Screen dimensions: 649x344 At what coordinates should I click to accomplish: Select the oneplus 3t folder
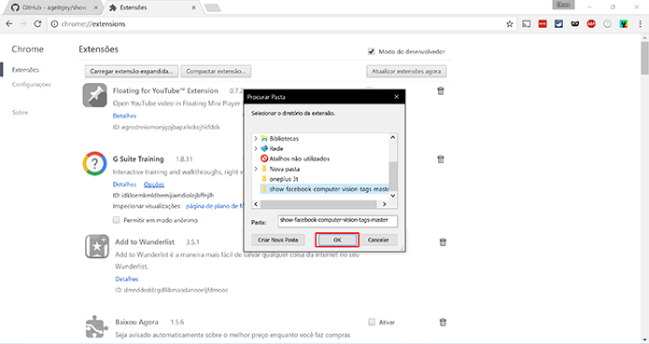284,179
